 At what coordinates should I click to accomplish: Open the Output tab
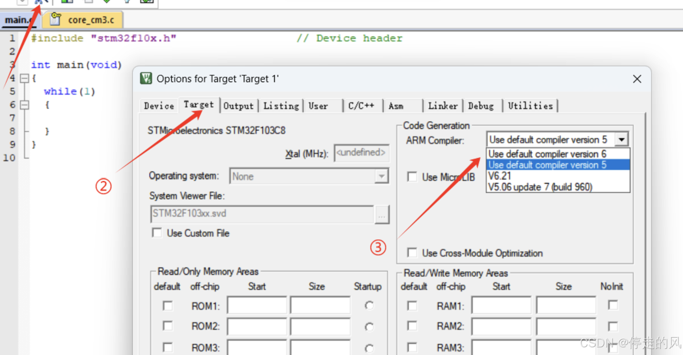click(x=238, y=106)
